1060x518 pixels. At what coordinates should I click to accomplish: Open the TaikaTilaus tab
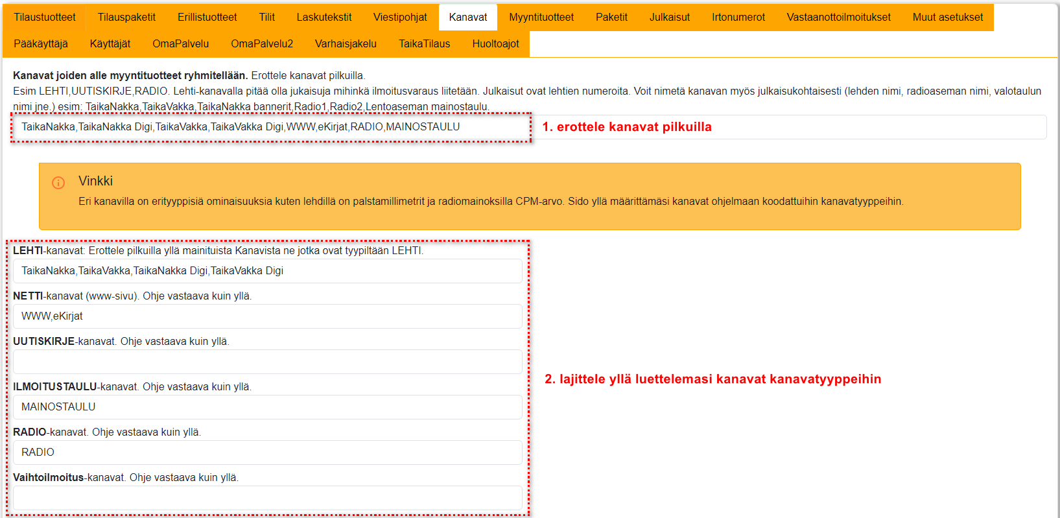(425, 44)
